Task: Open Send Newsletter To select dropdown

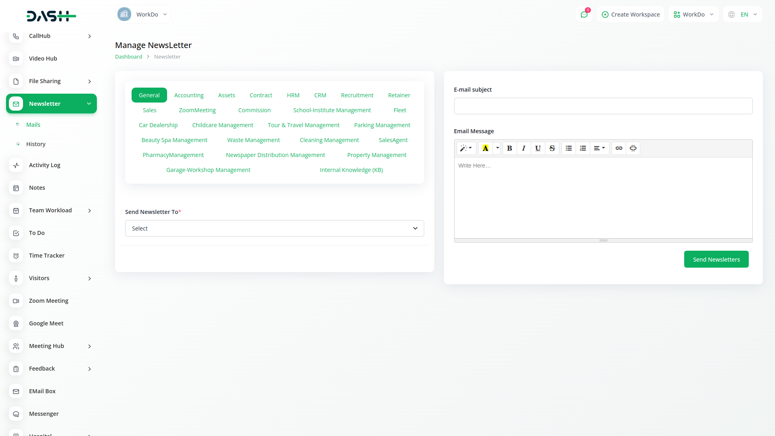Action: 274,228
